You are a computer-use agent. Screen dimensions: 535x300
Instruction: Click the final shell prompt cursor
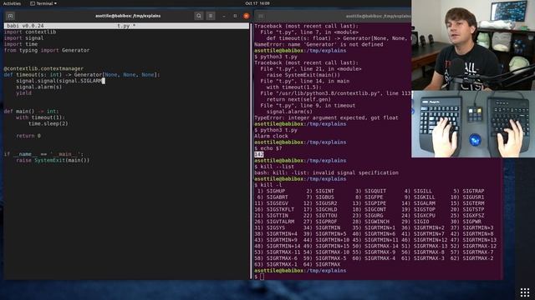[x=262, y=277]
